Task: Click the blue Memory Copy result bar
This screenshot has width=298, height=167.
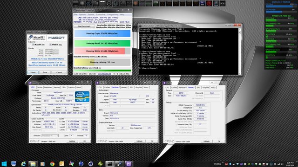Action: click(x=102, y=33)
